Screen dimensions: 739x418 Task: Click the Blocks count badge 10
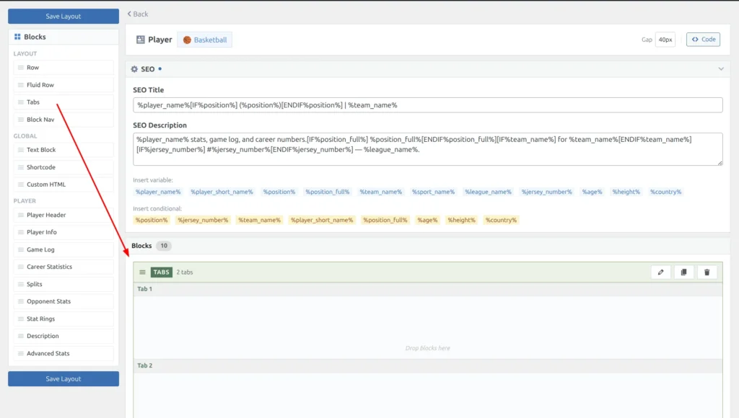pos(164,246)
